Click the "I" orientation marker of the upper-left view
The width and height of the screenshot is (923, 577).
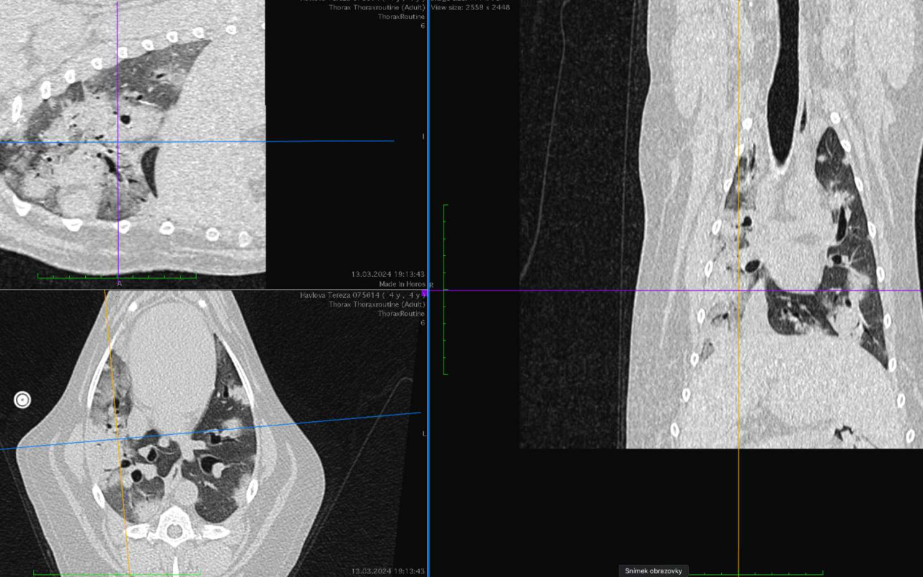(423, 136)
